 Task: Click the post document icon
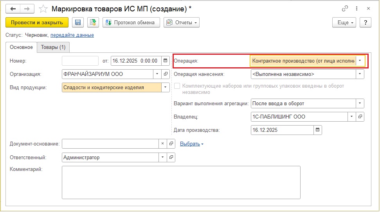pos(93,22)
